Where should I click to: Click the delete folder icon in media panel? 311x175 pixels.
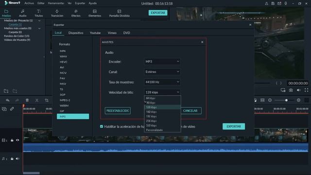tap(15, 91)
